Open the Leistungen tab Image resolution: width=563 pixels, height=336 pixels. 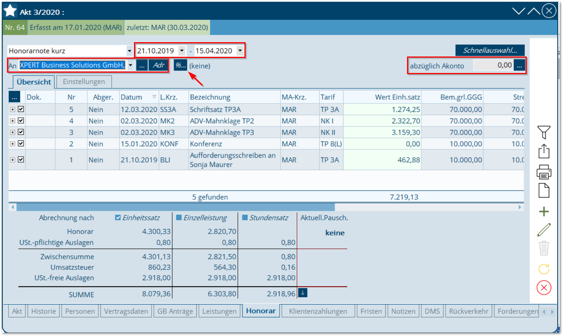tap(219, 311)
